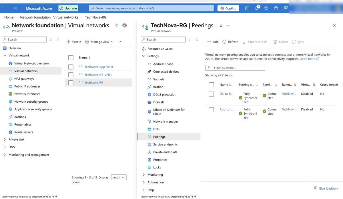The height and width of the screenshot is (199, 343).
Task: Select the DB-to-H... peering checkbox
Action: click(212, 94)
